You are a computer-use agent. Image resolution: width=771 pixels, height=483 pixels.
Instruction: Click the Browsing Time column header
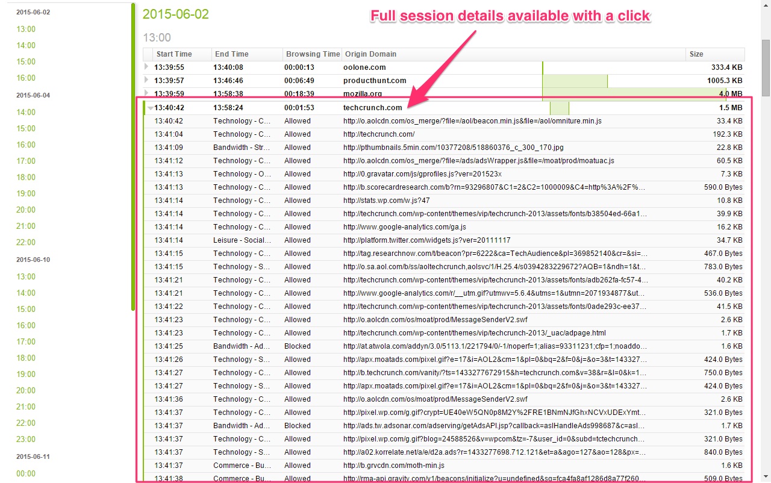point(312,54)
